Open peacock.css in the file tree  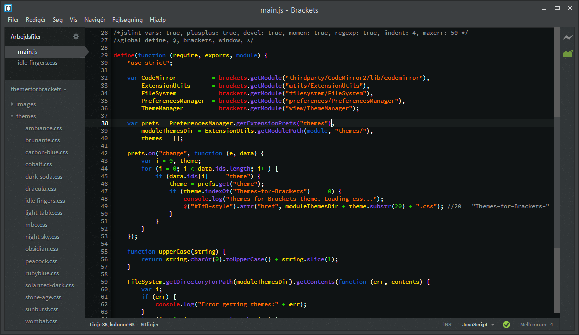tap(41, 261)
